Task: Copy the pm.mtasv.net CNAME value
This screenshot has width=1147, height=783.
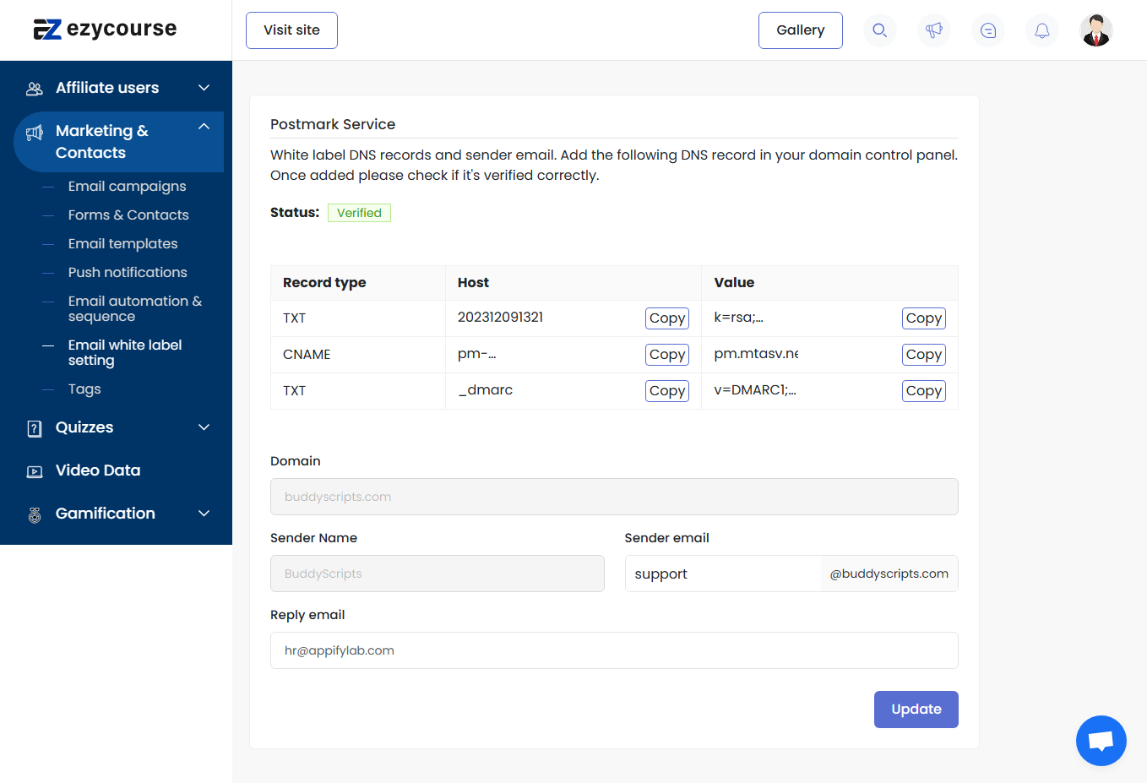Action: [x=924, y=355]
